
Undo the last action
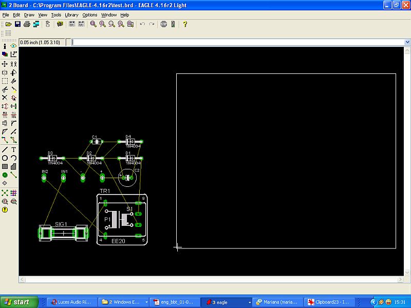pyautogui.click(x=142, y=24)
